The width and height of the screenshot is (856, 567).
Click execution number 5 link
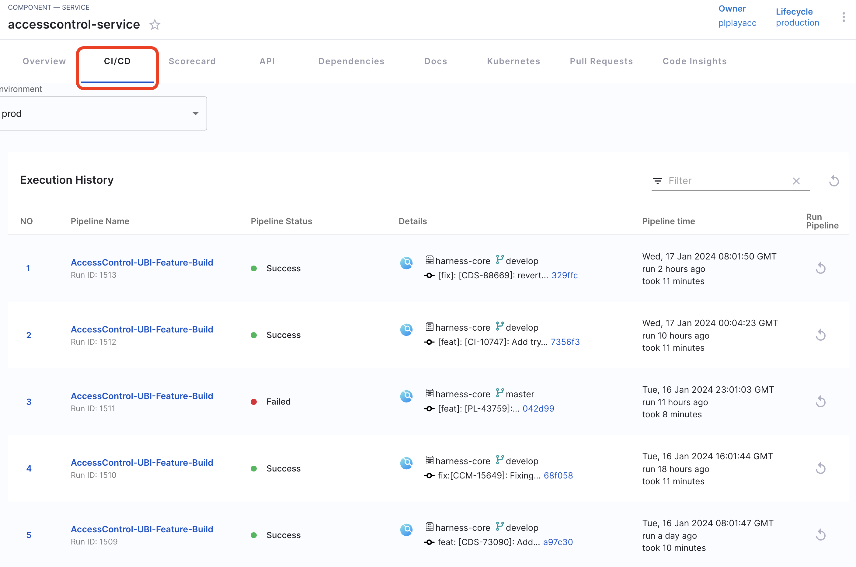point(29,535)
